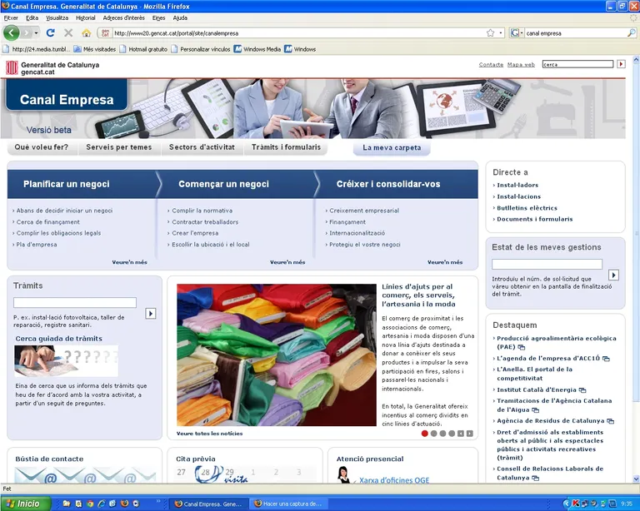Click the top 'cerca' site search field
This screenshot has height=511, width=640.
[577, 64]
